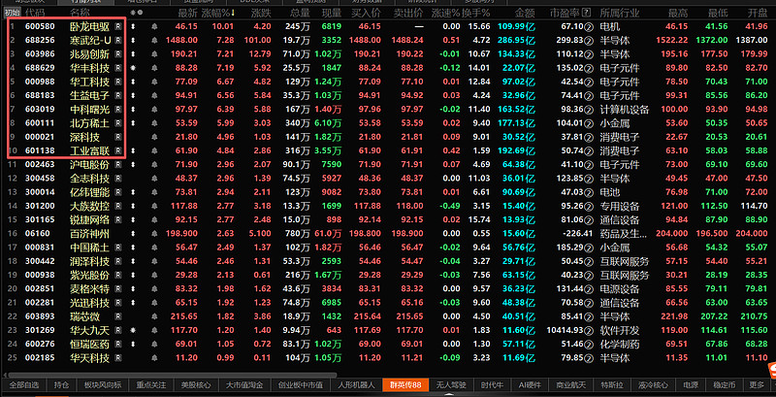Click the R margin badge next to 寒武纪-U
776x397 pixels.
117,40
